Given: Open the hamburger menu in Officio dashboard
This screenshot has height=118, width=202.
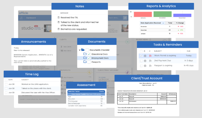Looking at the screenshot, I should pyautogui.click(x=22, y=18).
